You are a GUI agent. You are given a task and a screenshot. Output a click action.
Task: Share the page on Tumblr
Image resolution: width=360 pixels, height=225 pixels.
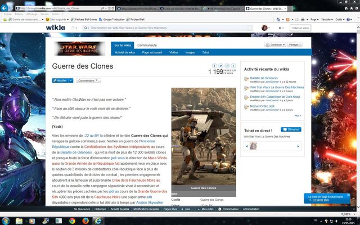point(233,66)
